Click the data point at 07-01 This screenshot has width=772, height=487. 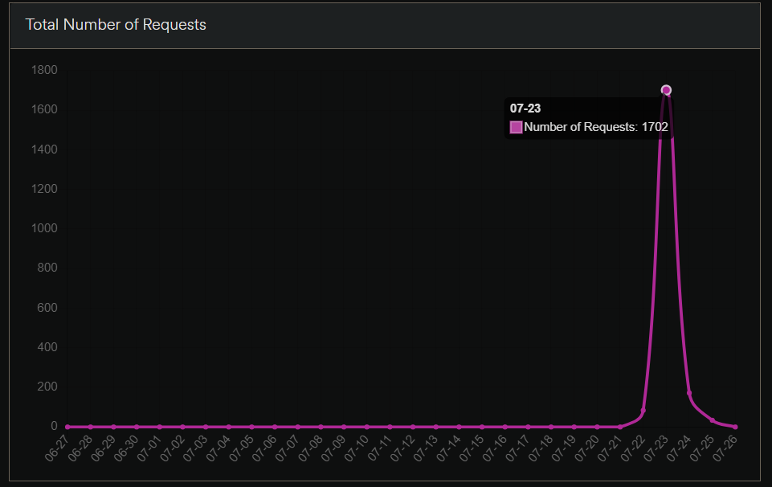pos(159,426)
